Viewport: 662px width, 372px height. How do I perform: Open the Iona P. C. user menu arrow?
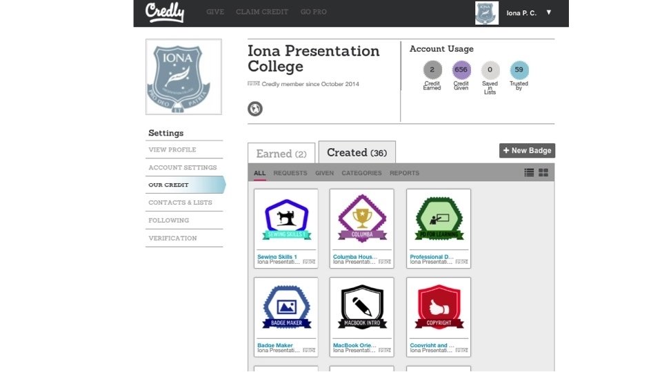[548, 12]
